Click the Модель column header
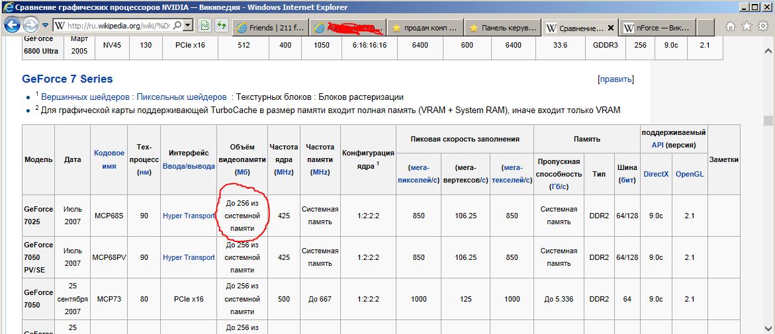The width and height of the screenshot is (775, 334). pos(38,159)
